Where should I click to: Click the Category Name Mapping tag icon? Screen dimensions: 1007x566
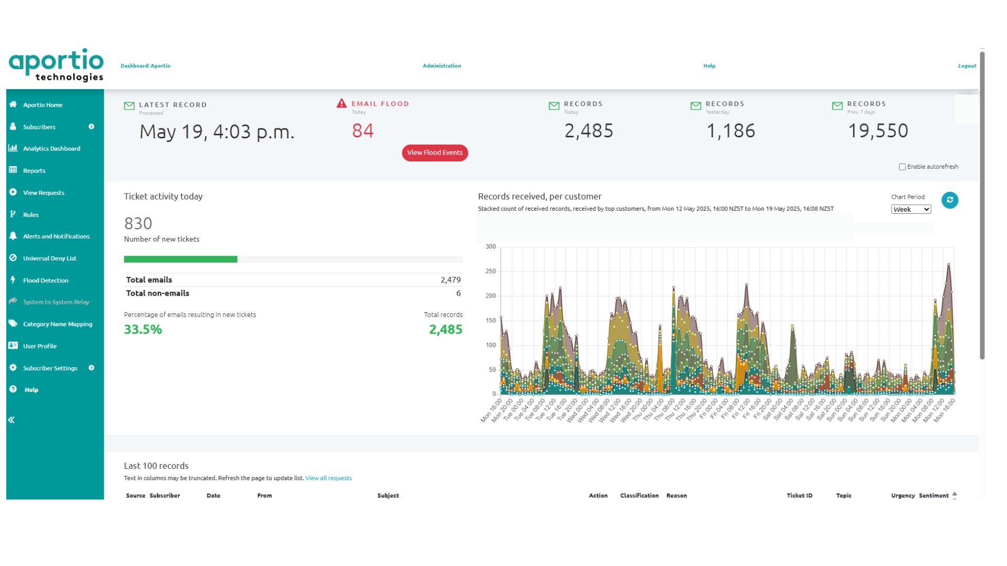click(13, 323)
